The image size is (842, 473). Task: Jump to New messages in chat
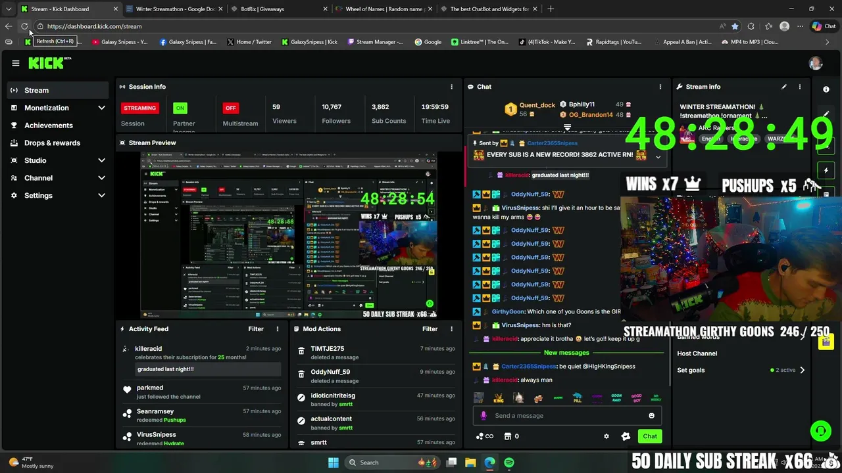(x=566, y=353)
